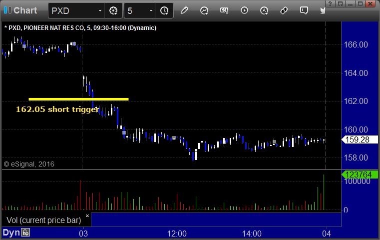Open the chart studies icon menu

click(x=204, y=10)
